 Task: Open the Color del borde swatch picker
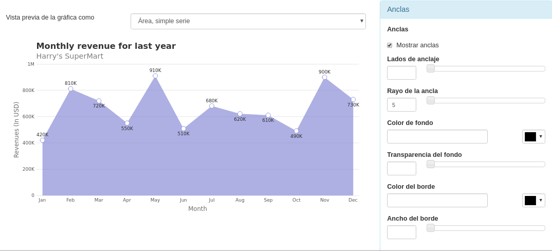point(533,200)
